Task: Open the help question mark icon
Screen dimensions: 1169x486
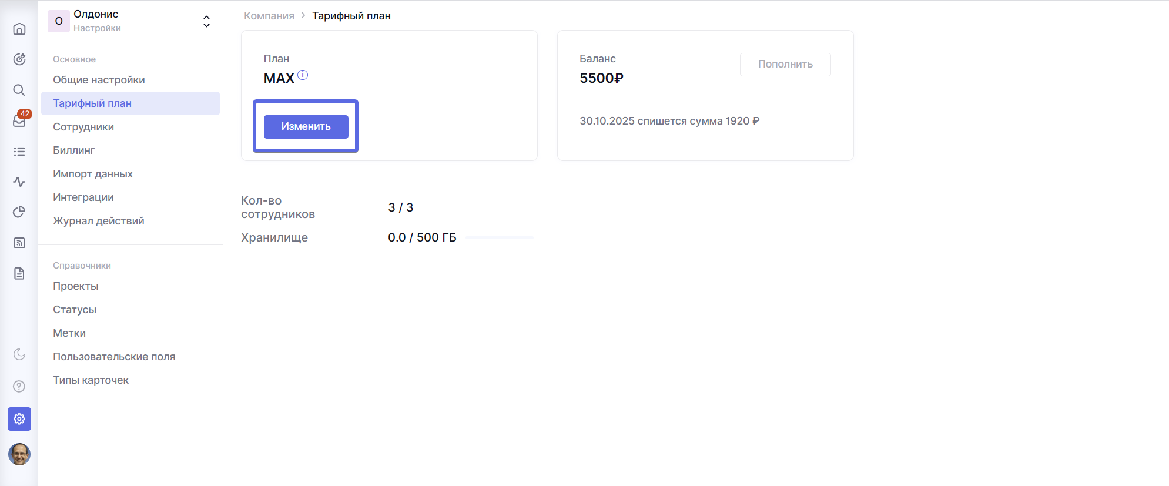Action: tap(19, 386)
